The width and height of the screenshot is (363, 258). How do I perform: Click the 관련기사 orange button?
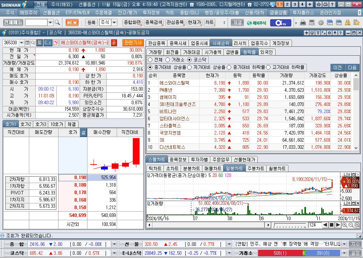[133, 42]
